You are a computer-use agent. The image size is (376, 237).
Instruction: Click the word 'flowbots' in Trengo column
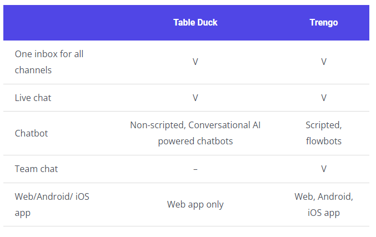[x=323, y=141]
